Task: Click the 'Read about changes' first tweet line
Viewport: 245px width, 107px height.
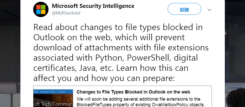Action: [118, 27]
